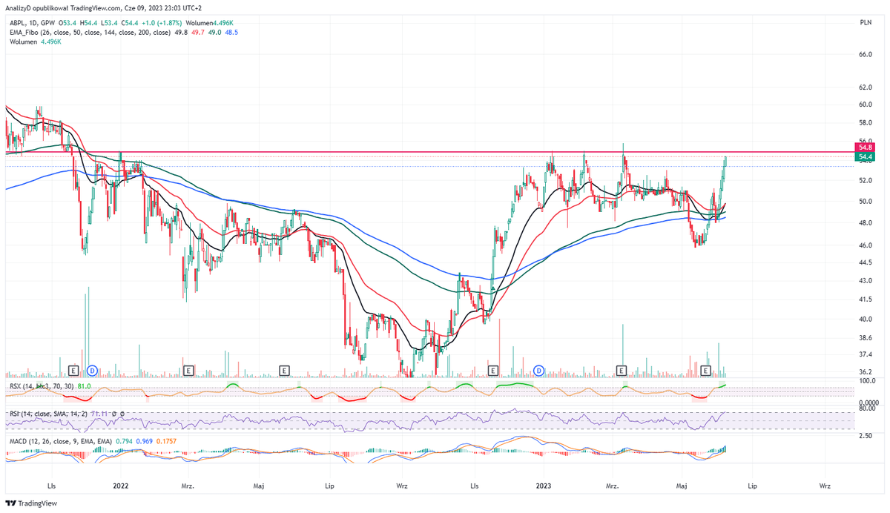Click the 38.6 price axis label
Viewport: 890px width, 513px height.
coord(865,337)
